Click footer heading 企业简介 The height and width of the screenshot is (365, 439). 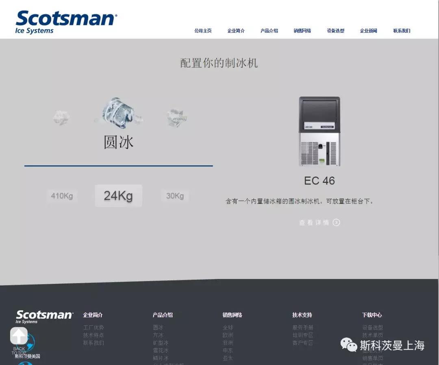tap(93, 315)
